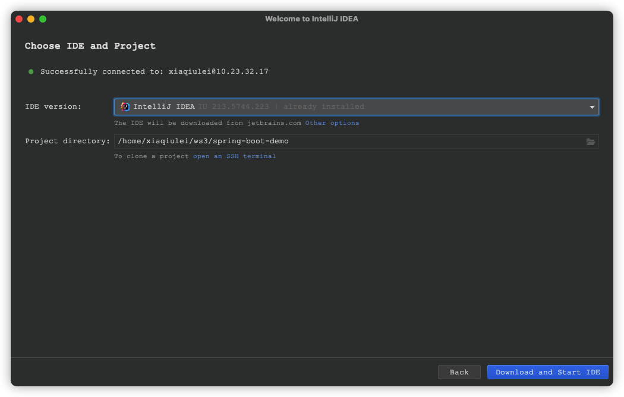Browse for folder via the project directory icon

tap(591, 141)
